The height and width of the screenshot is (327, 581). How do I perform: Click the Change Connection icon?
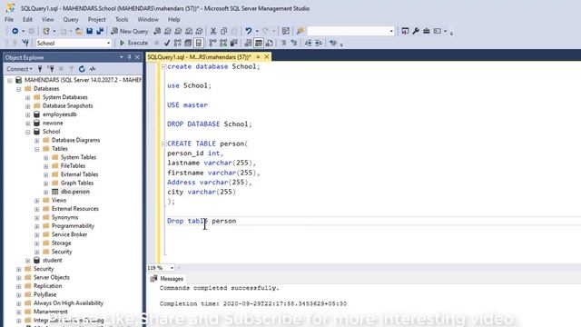tap(25, 43)
